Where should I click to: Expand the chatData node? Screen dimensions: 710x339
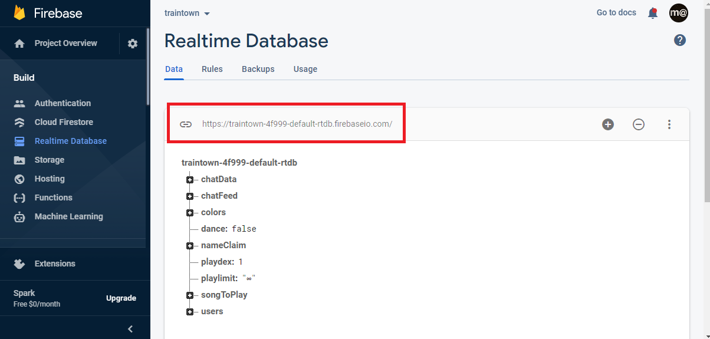(190, 180)
